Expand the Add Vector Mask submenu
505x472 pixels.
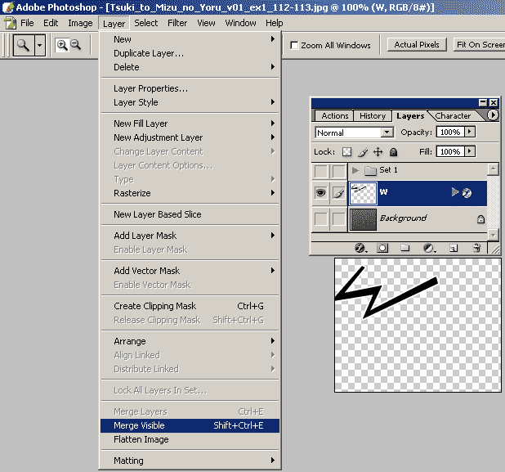click(x=190, y=271)
